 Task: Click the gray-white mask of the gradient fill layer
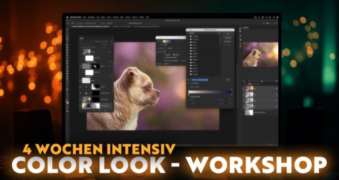click(x=96, y=106)
